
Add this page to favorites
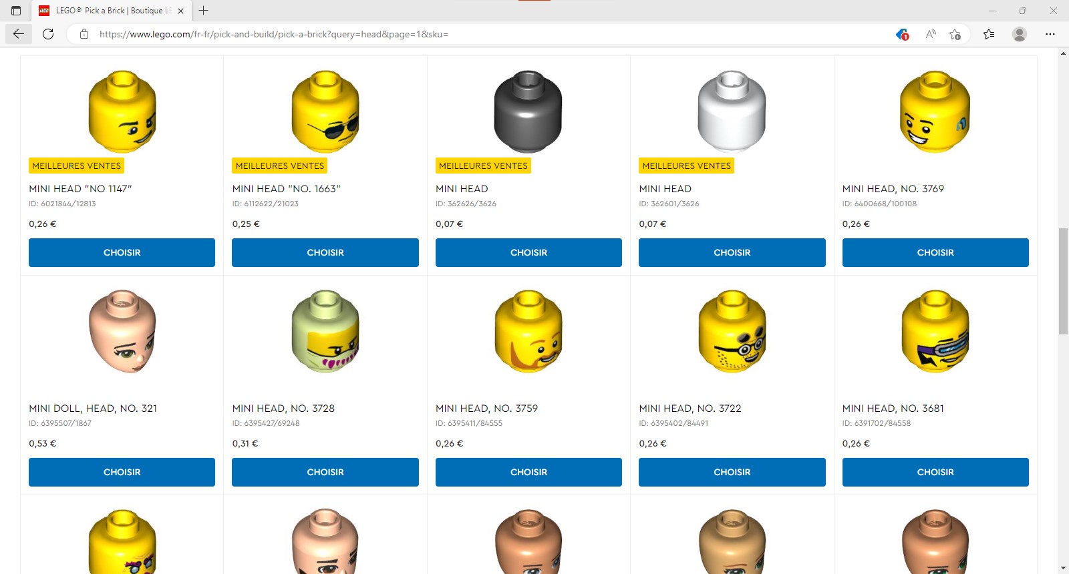955,34
